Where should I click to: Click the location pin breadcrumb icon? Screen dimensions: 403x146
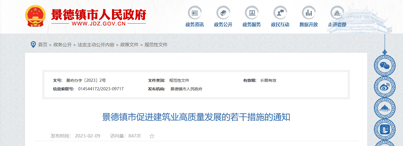coord(33,45)
